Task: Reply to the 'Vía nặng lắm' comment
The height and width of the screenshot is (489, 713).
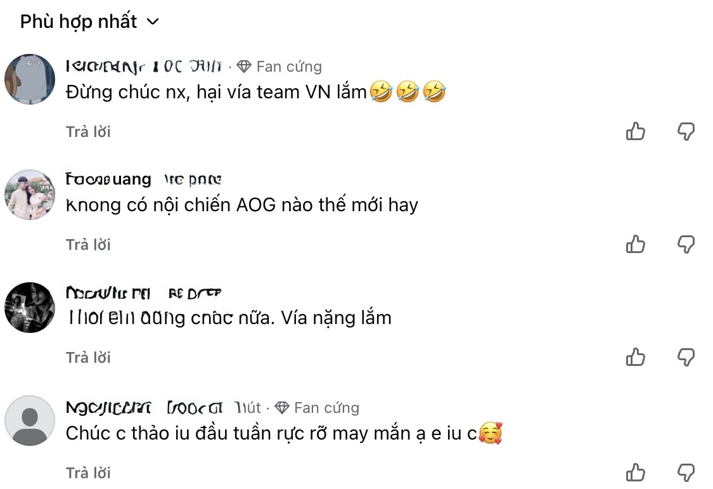Action: coord(88,357)
